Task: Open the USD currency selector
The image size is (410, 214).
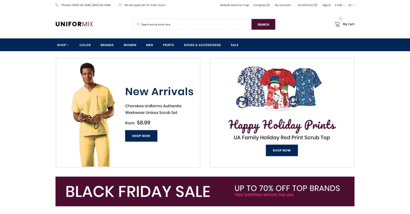Action: (x=340, y=5)
